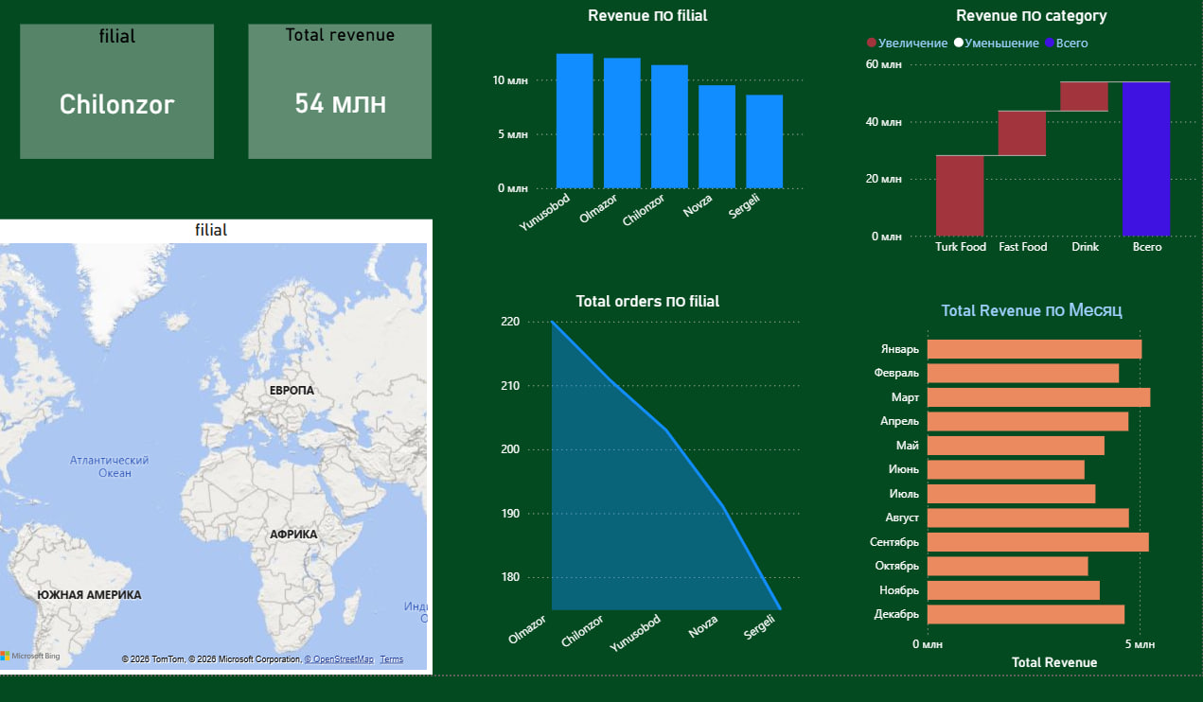Click the Уменьшение legend marker
This screenshot has height=702, width=1203.
959,44
